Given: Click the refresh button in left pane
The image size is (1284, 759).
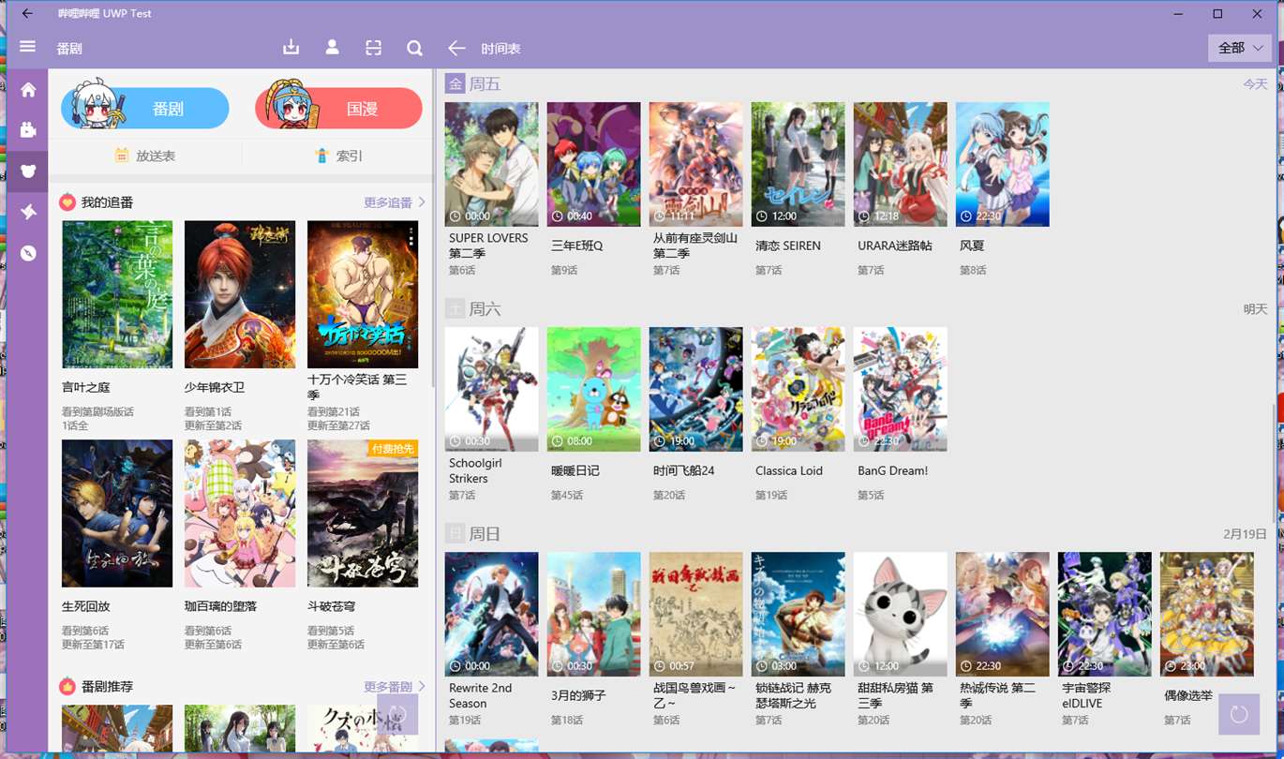Looking at the screenshot, I should point(397,714).
